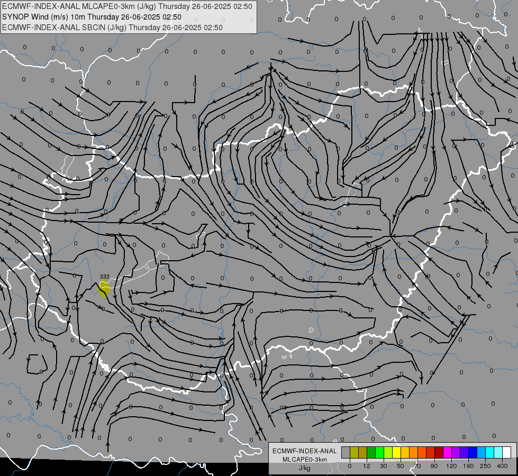Click the ECMWF-INDEX-ANAL legend title
The height and width of the screenshot is (476, 518).
pos(304,451)
